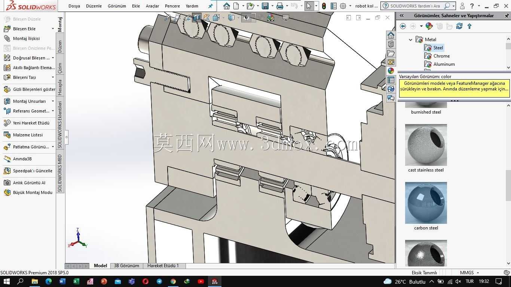Expand the Doğrusal Bileşen dropdown arrow
Viewport: 511px width, 287px height.
[x=53, y=58]
